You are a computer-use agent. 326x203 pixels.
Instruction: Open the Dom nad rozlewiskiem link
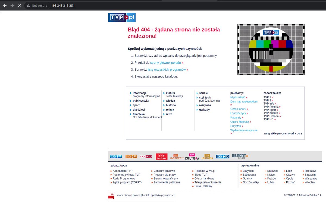[x=244, y=101]
